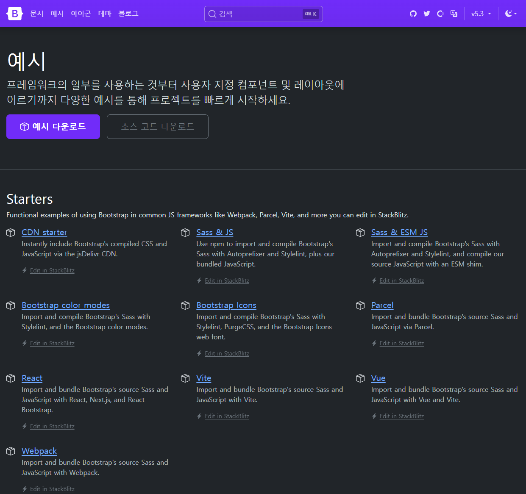Viewport: 526px width, 494px height.
Task: Click Edit in StackBlitz under React
Action: point(52,426)
